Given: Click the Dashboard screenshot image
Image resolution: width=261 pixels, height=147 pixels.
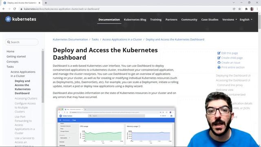Looking at the screenshot, I should (x=116, y=127).
